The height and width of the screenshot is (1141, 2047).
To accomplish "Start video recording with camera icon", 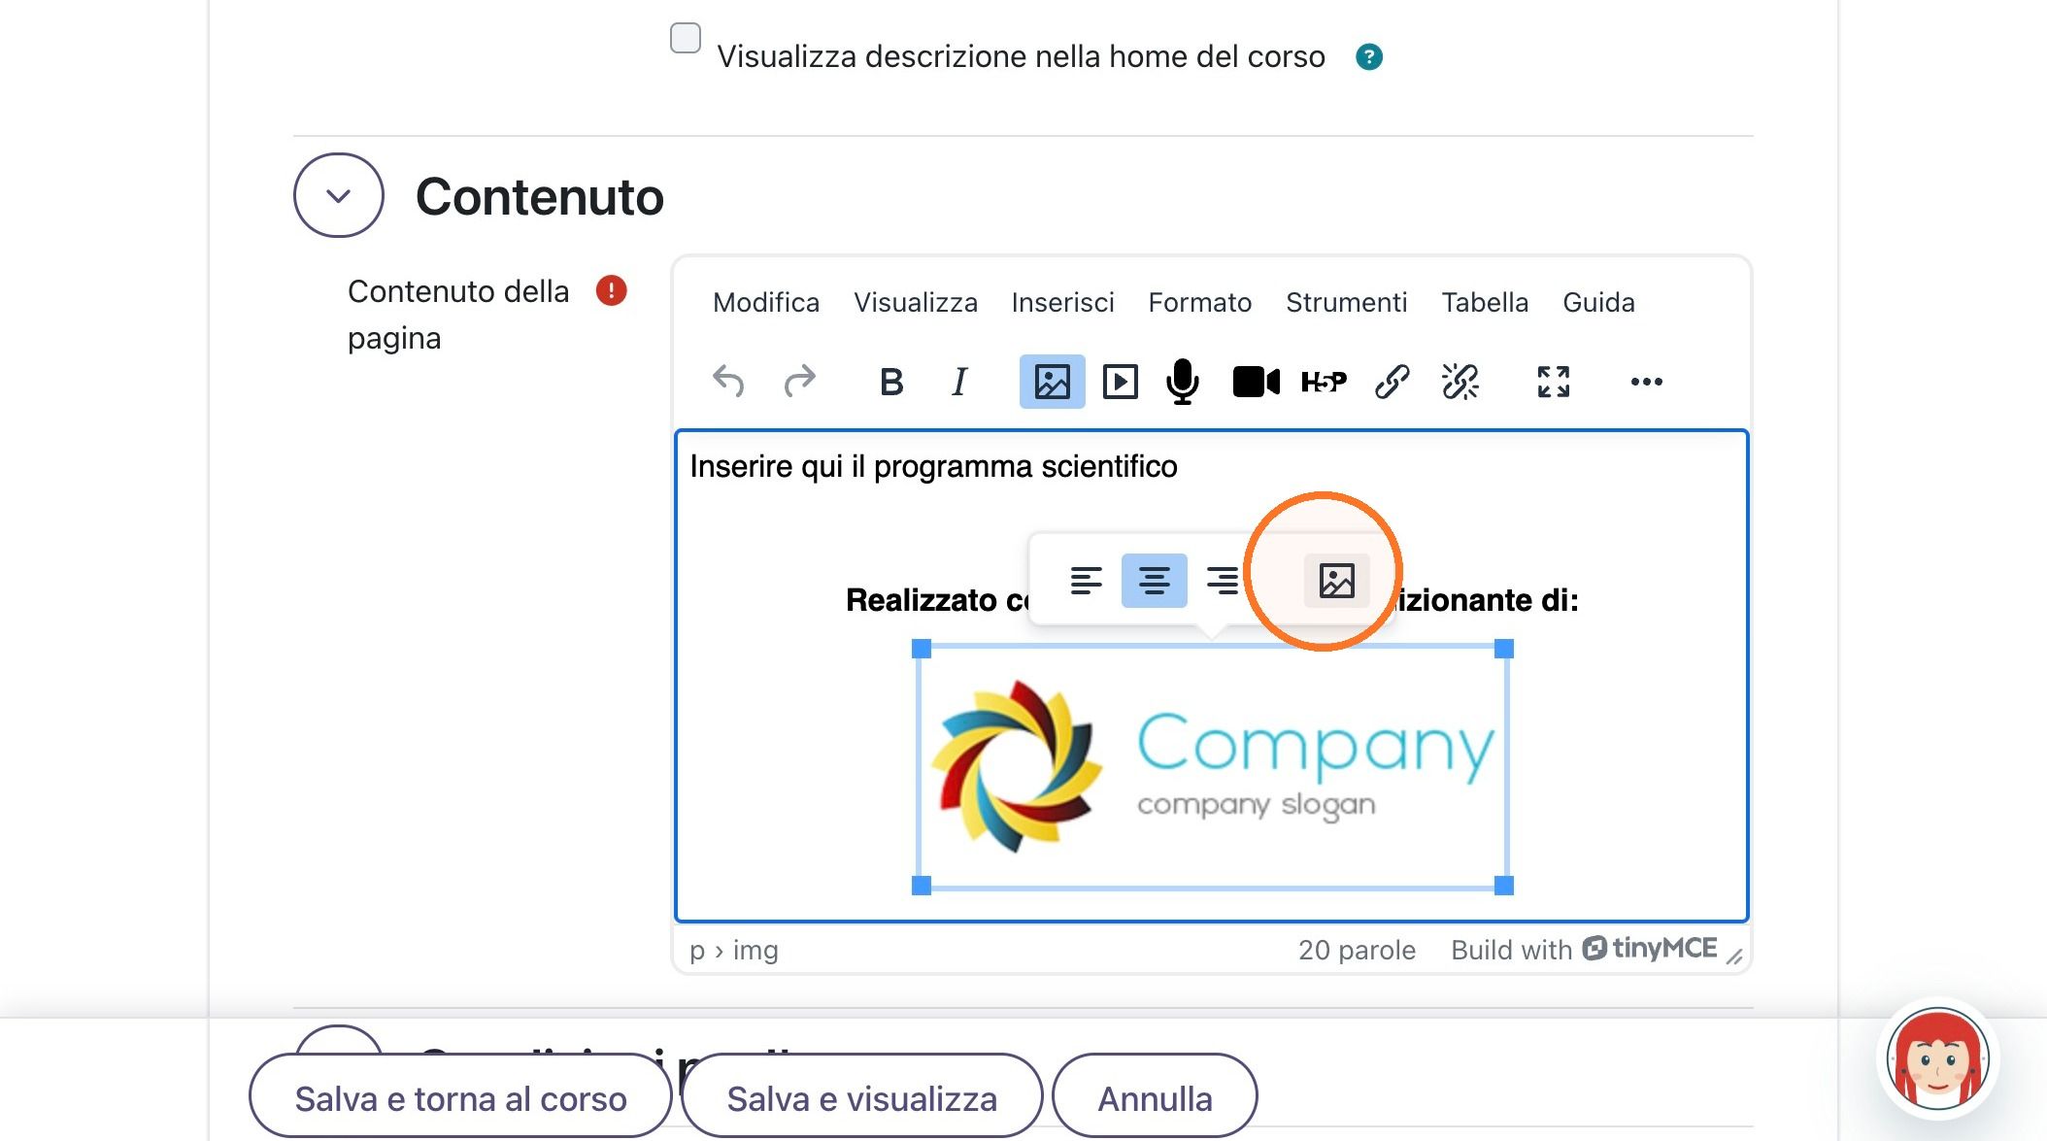I will click(x=1256, y=382).
